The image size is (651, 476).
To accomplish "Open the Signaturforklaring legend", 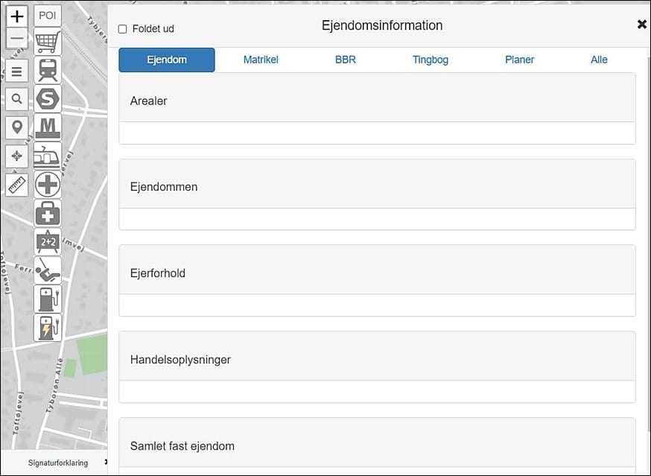I will point(57,463).
